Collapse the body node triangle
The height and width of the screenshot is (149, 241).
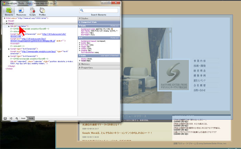[7, 23]
